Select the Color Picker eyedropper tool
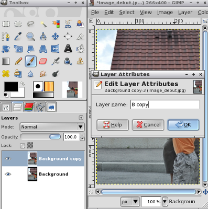This screenshot has height=209, width=208. (18, 37)
